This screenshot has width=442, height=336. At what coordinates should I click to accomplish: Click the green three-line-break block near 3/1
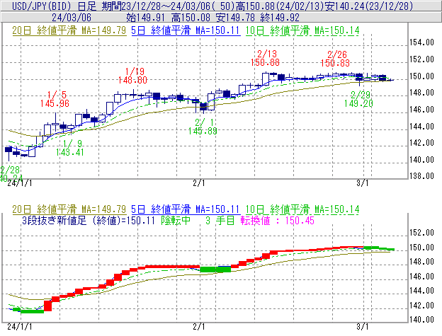tap(371, 248)
